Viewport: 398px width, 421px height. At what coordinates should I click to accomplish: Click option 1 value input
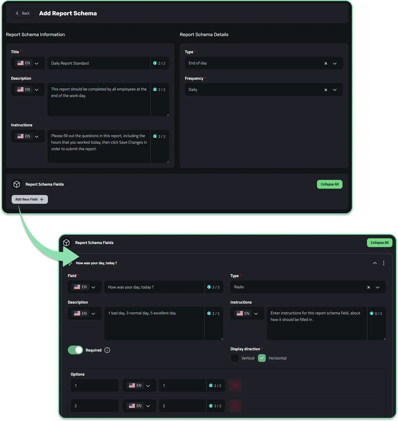point(95,385)
